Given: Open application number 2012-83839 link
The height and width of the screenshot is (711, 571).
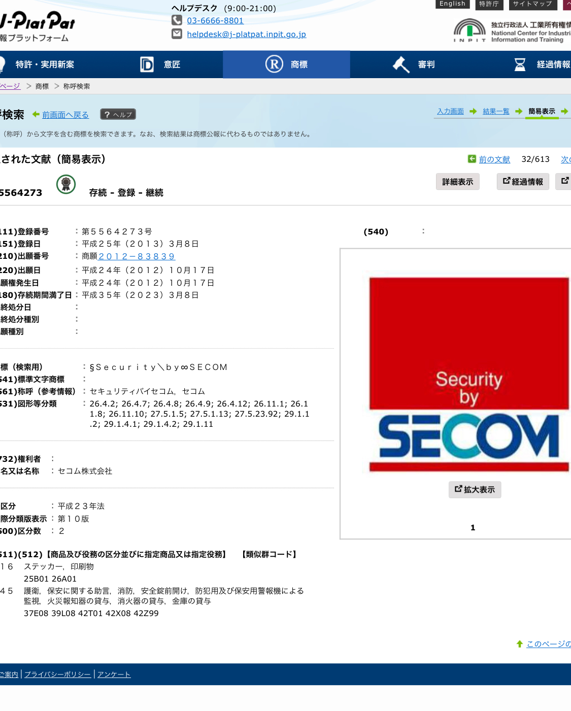Looking at the screenshot, I should tap(137, 256).
